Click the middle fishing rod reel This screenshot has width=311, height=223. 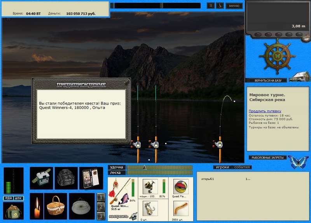tap(155, 145)
